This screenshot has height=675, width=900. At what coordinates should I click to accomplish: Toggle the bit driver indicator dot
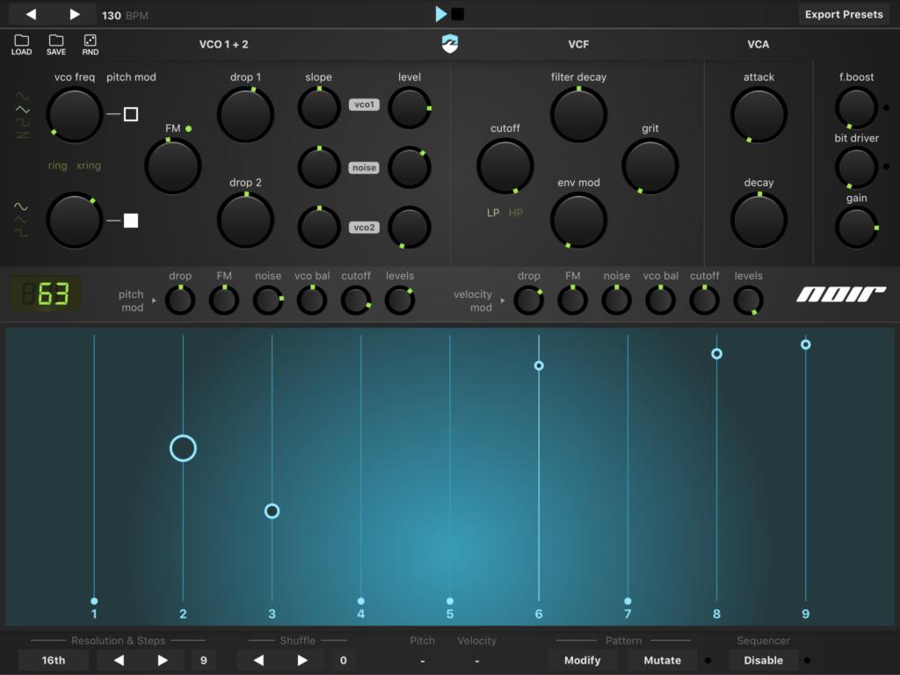886,166
